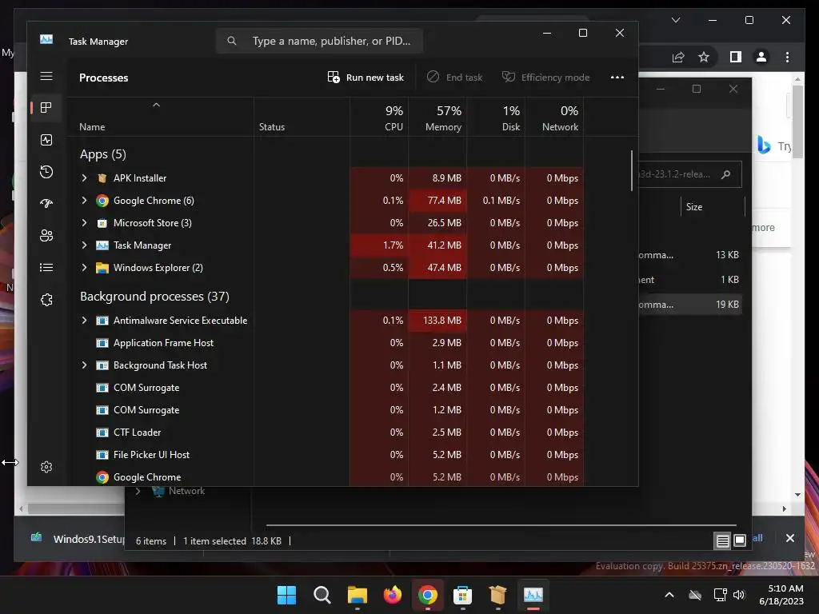Open Task Manager settings gear
This screenshot has width=819, height=614.
(46, 467)
